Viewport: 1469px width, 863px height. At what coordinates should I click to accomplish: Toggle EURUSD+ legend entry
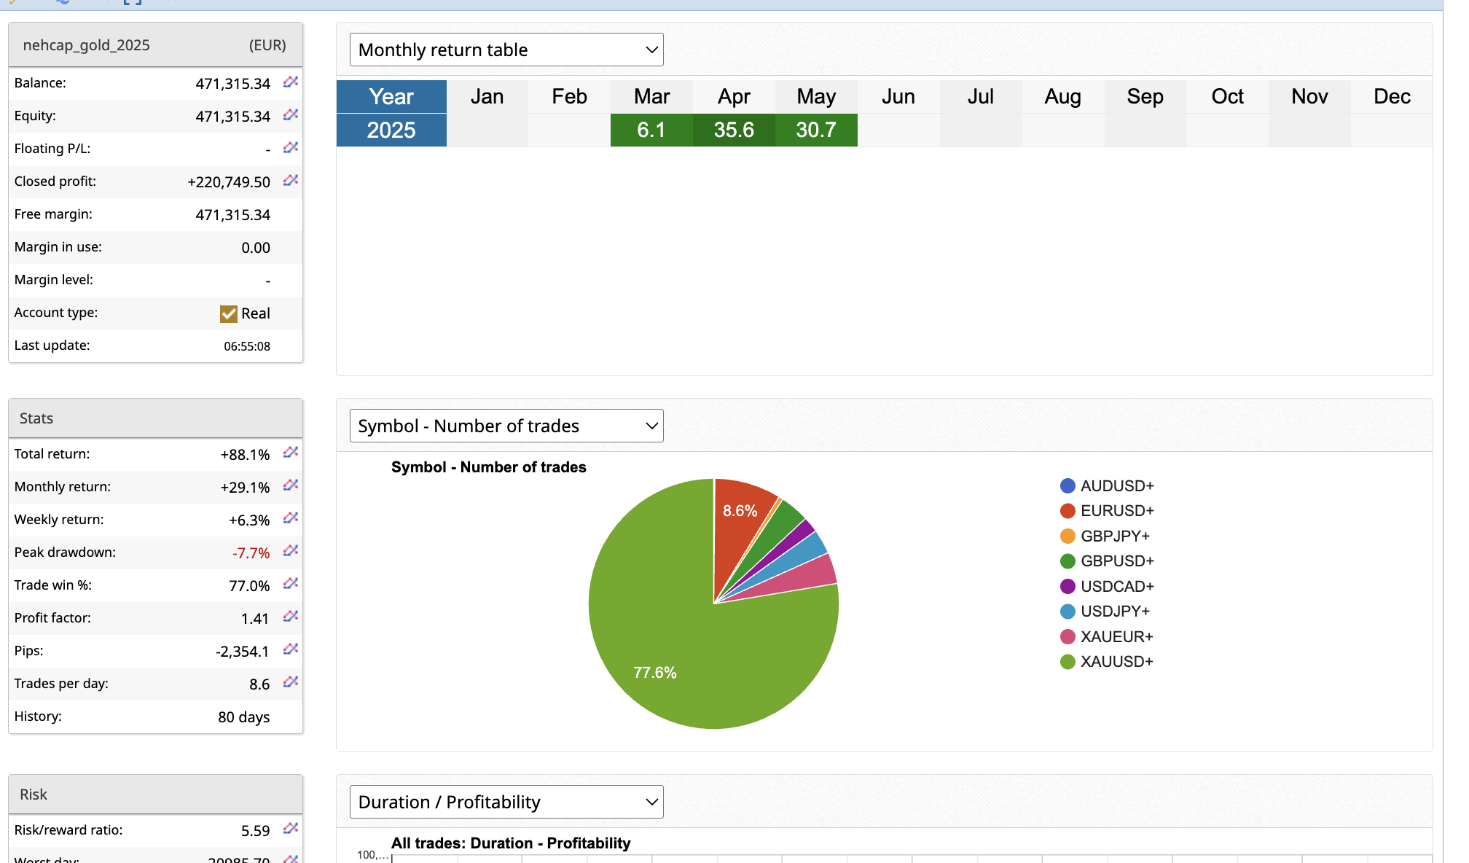coord(1106,511)
